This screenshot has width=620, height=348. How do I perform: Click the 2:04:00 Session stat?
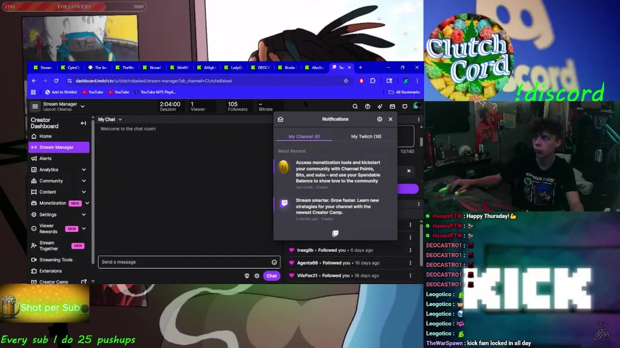[170, 106]
